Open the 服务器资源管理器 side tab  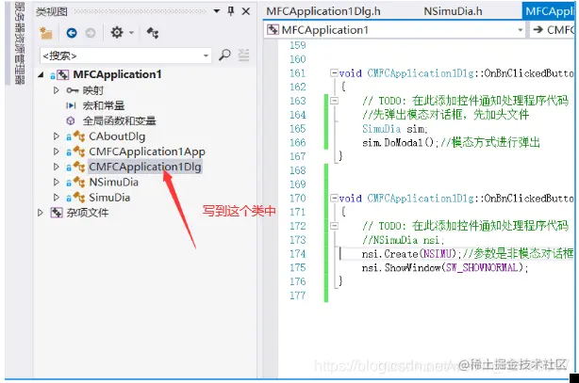[x=20, y=43]
